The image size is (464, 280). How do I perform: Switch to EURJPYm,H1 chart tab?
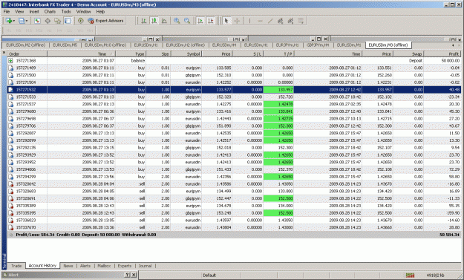(287, 45)
